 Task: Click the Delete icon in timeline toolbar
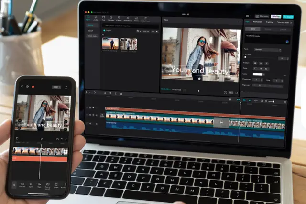tap(121, 94)
